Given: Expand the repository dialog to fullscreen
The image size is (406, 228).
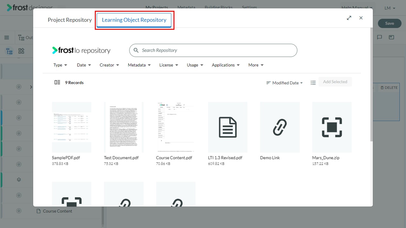Looking at the screenshot, I should [x=349, y=18].
